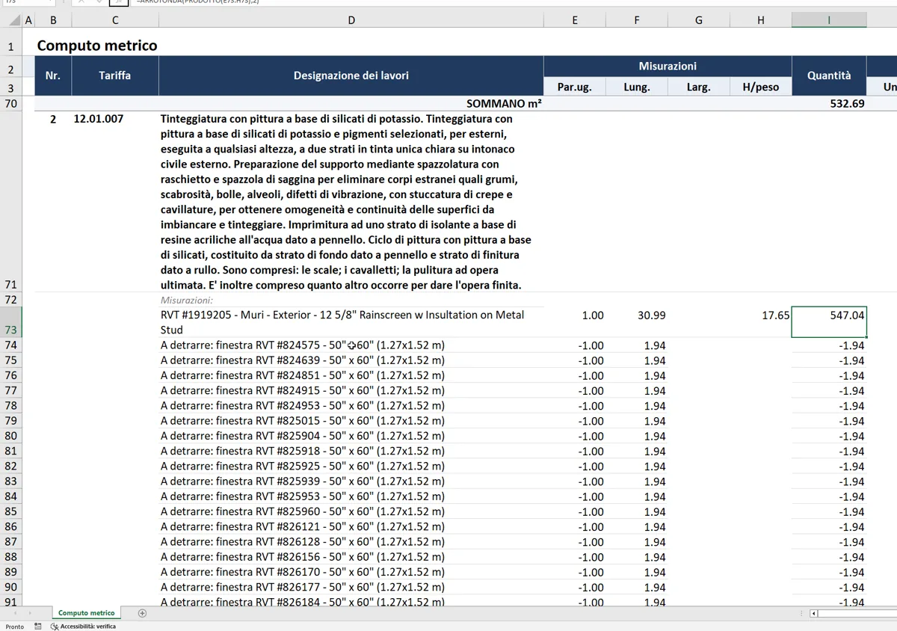Click the selected quantity cell 547.04
Viewport: 897px width, 631px height.
[829, 322]
